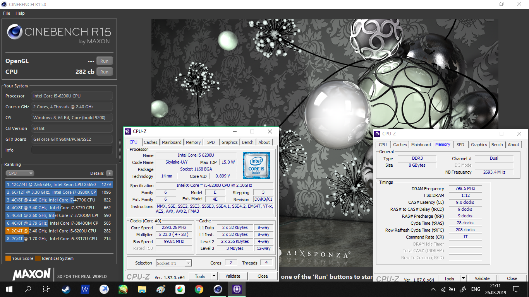
Task: Click the Cinebench R15 logo
Action: pyautogui.click(x=59, y=34)
